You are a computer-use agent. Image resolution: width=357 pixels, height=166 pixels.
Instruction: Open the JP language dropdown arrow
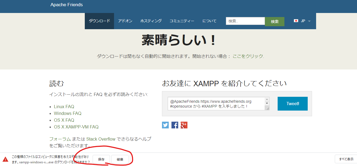[x=309, y=21]
